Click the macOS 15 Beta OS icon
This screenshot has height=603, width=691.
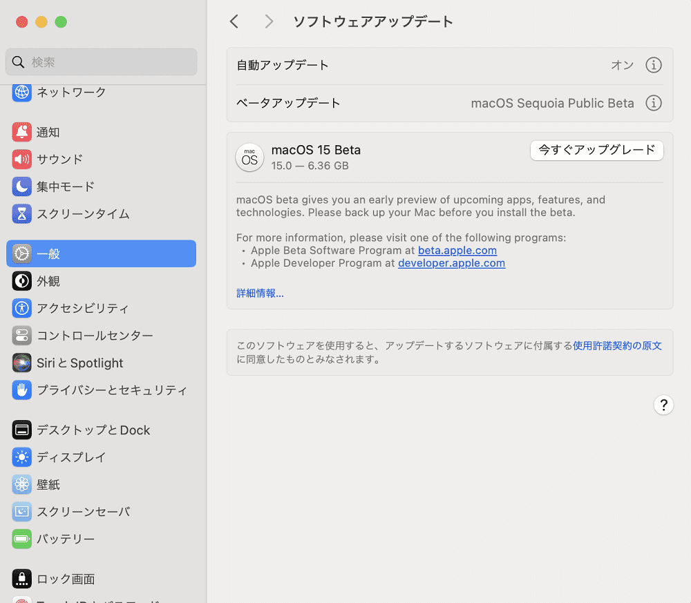pos(249,157)
